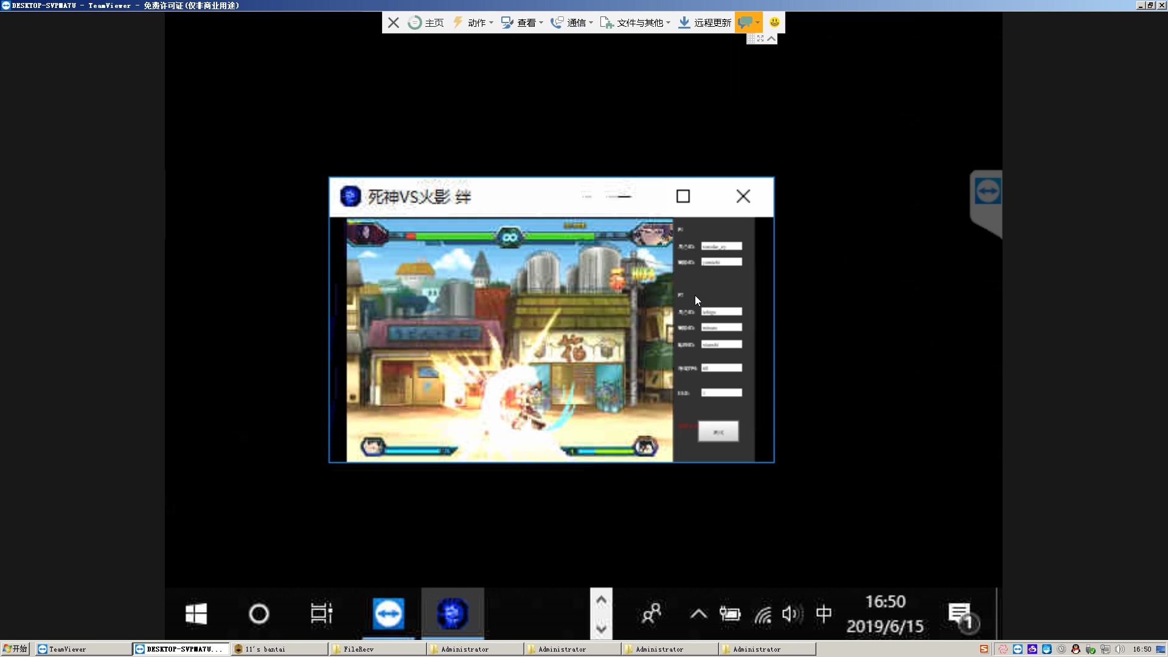Click the infinity timer emblem in the game HUD
The image size is (1168, 657).
tap(510, 237)
